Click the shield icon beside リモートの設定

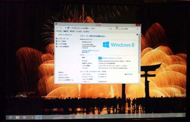[x=56, y=41]
